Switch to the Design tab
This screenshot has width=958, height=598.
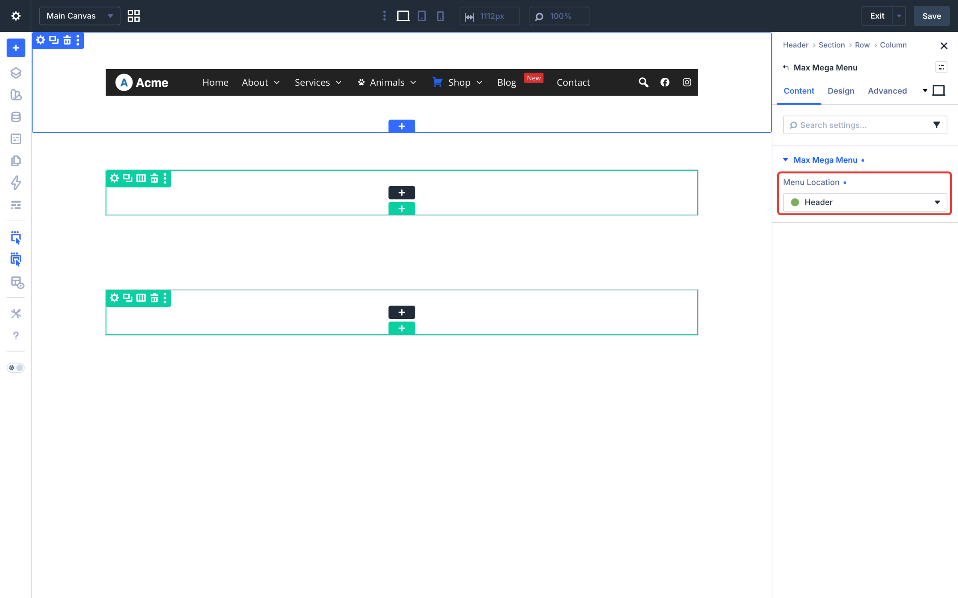841,91
